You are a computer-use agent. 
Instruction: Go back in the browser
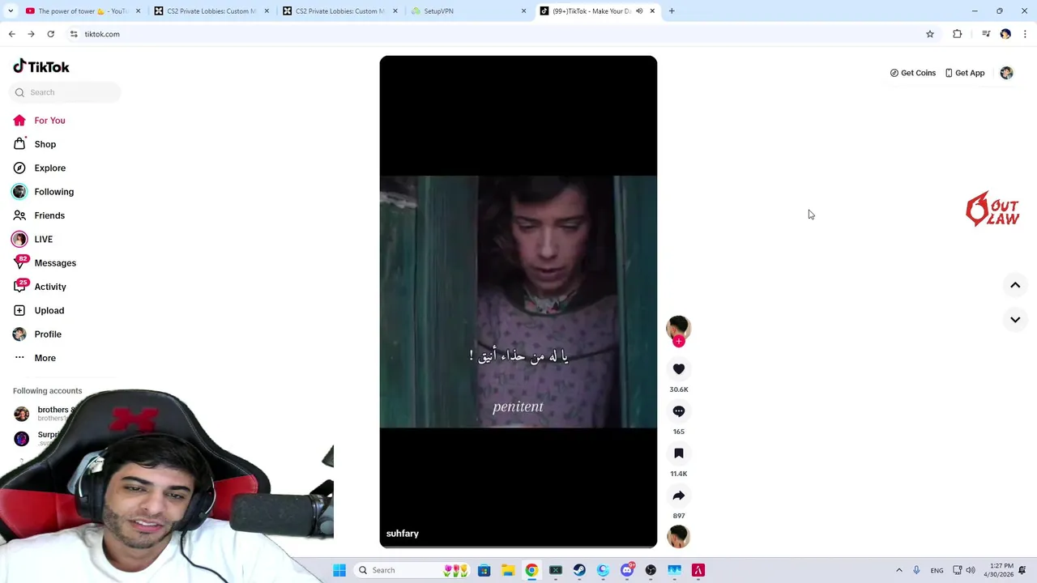point(12,34)
